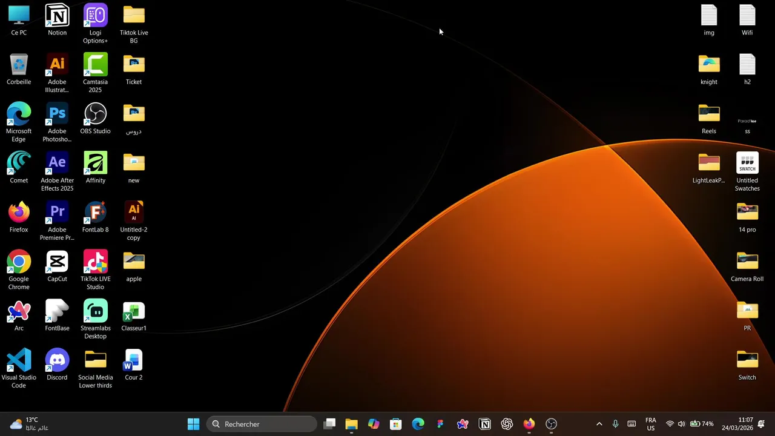Select Visual Studio Code desktop icon
775x436 pixels.
point(19,368)
